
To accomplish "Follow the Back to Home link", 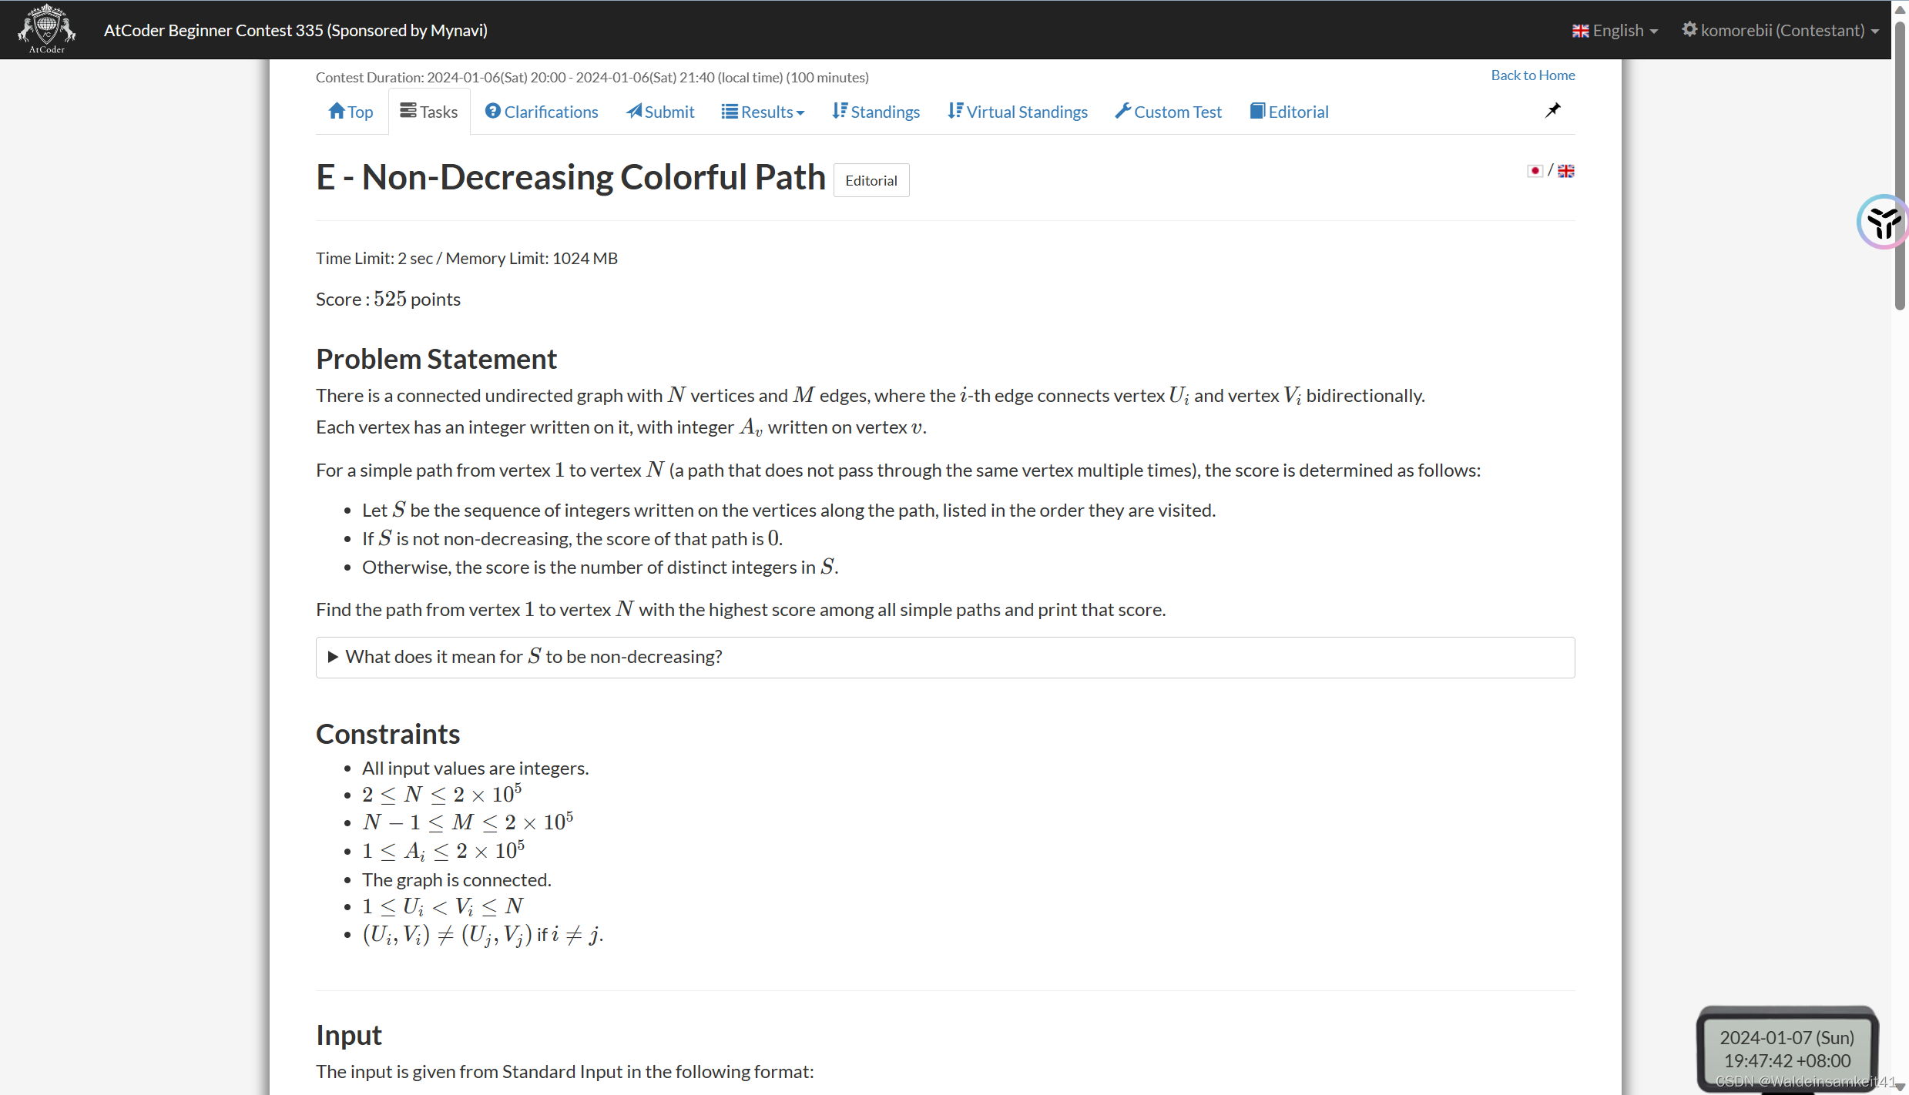I will coord(1532,75).
